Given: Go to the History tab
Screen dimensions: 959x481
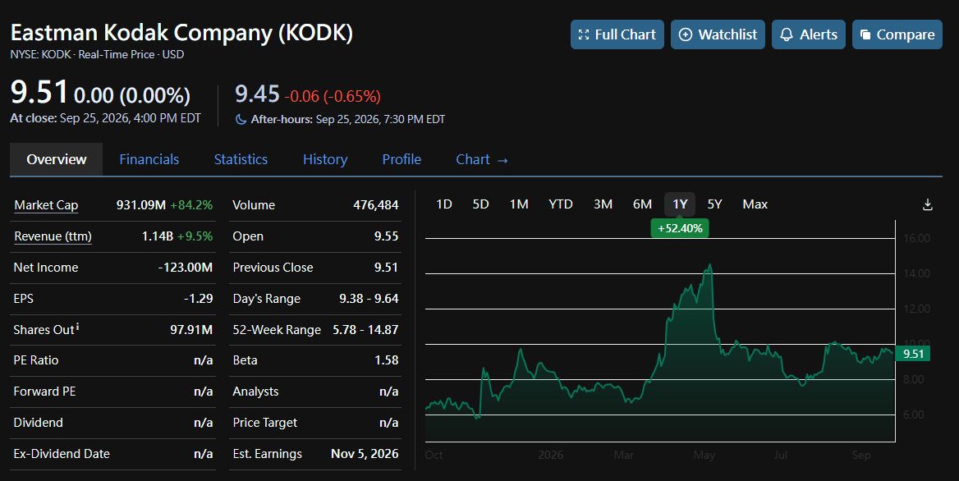Looking at the screenshot, I should [x=325, y=159].
